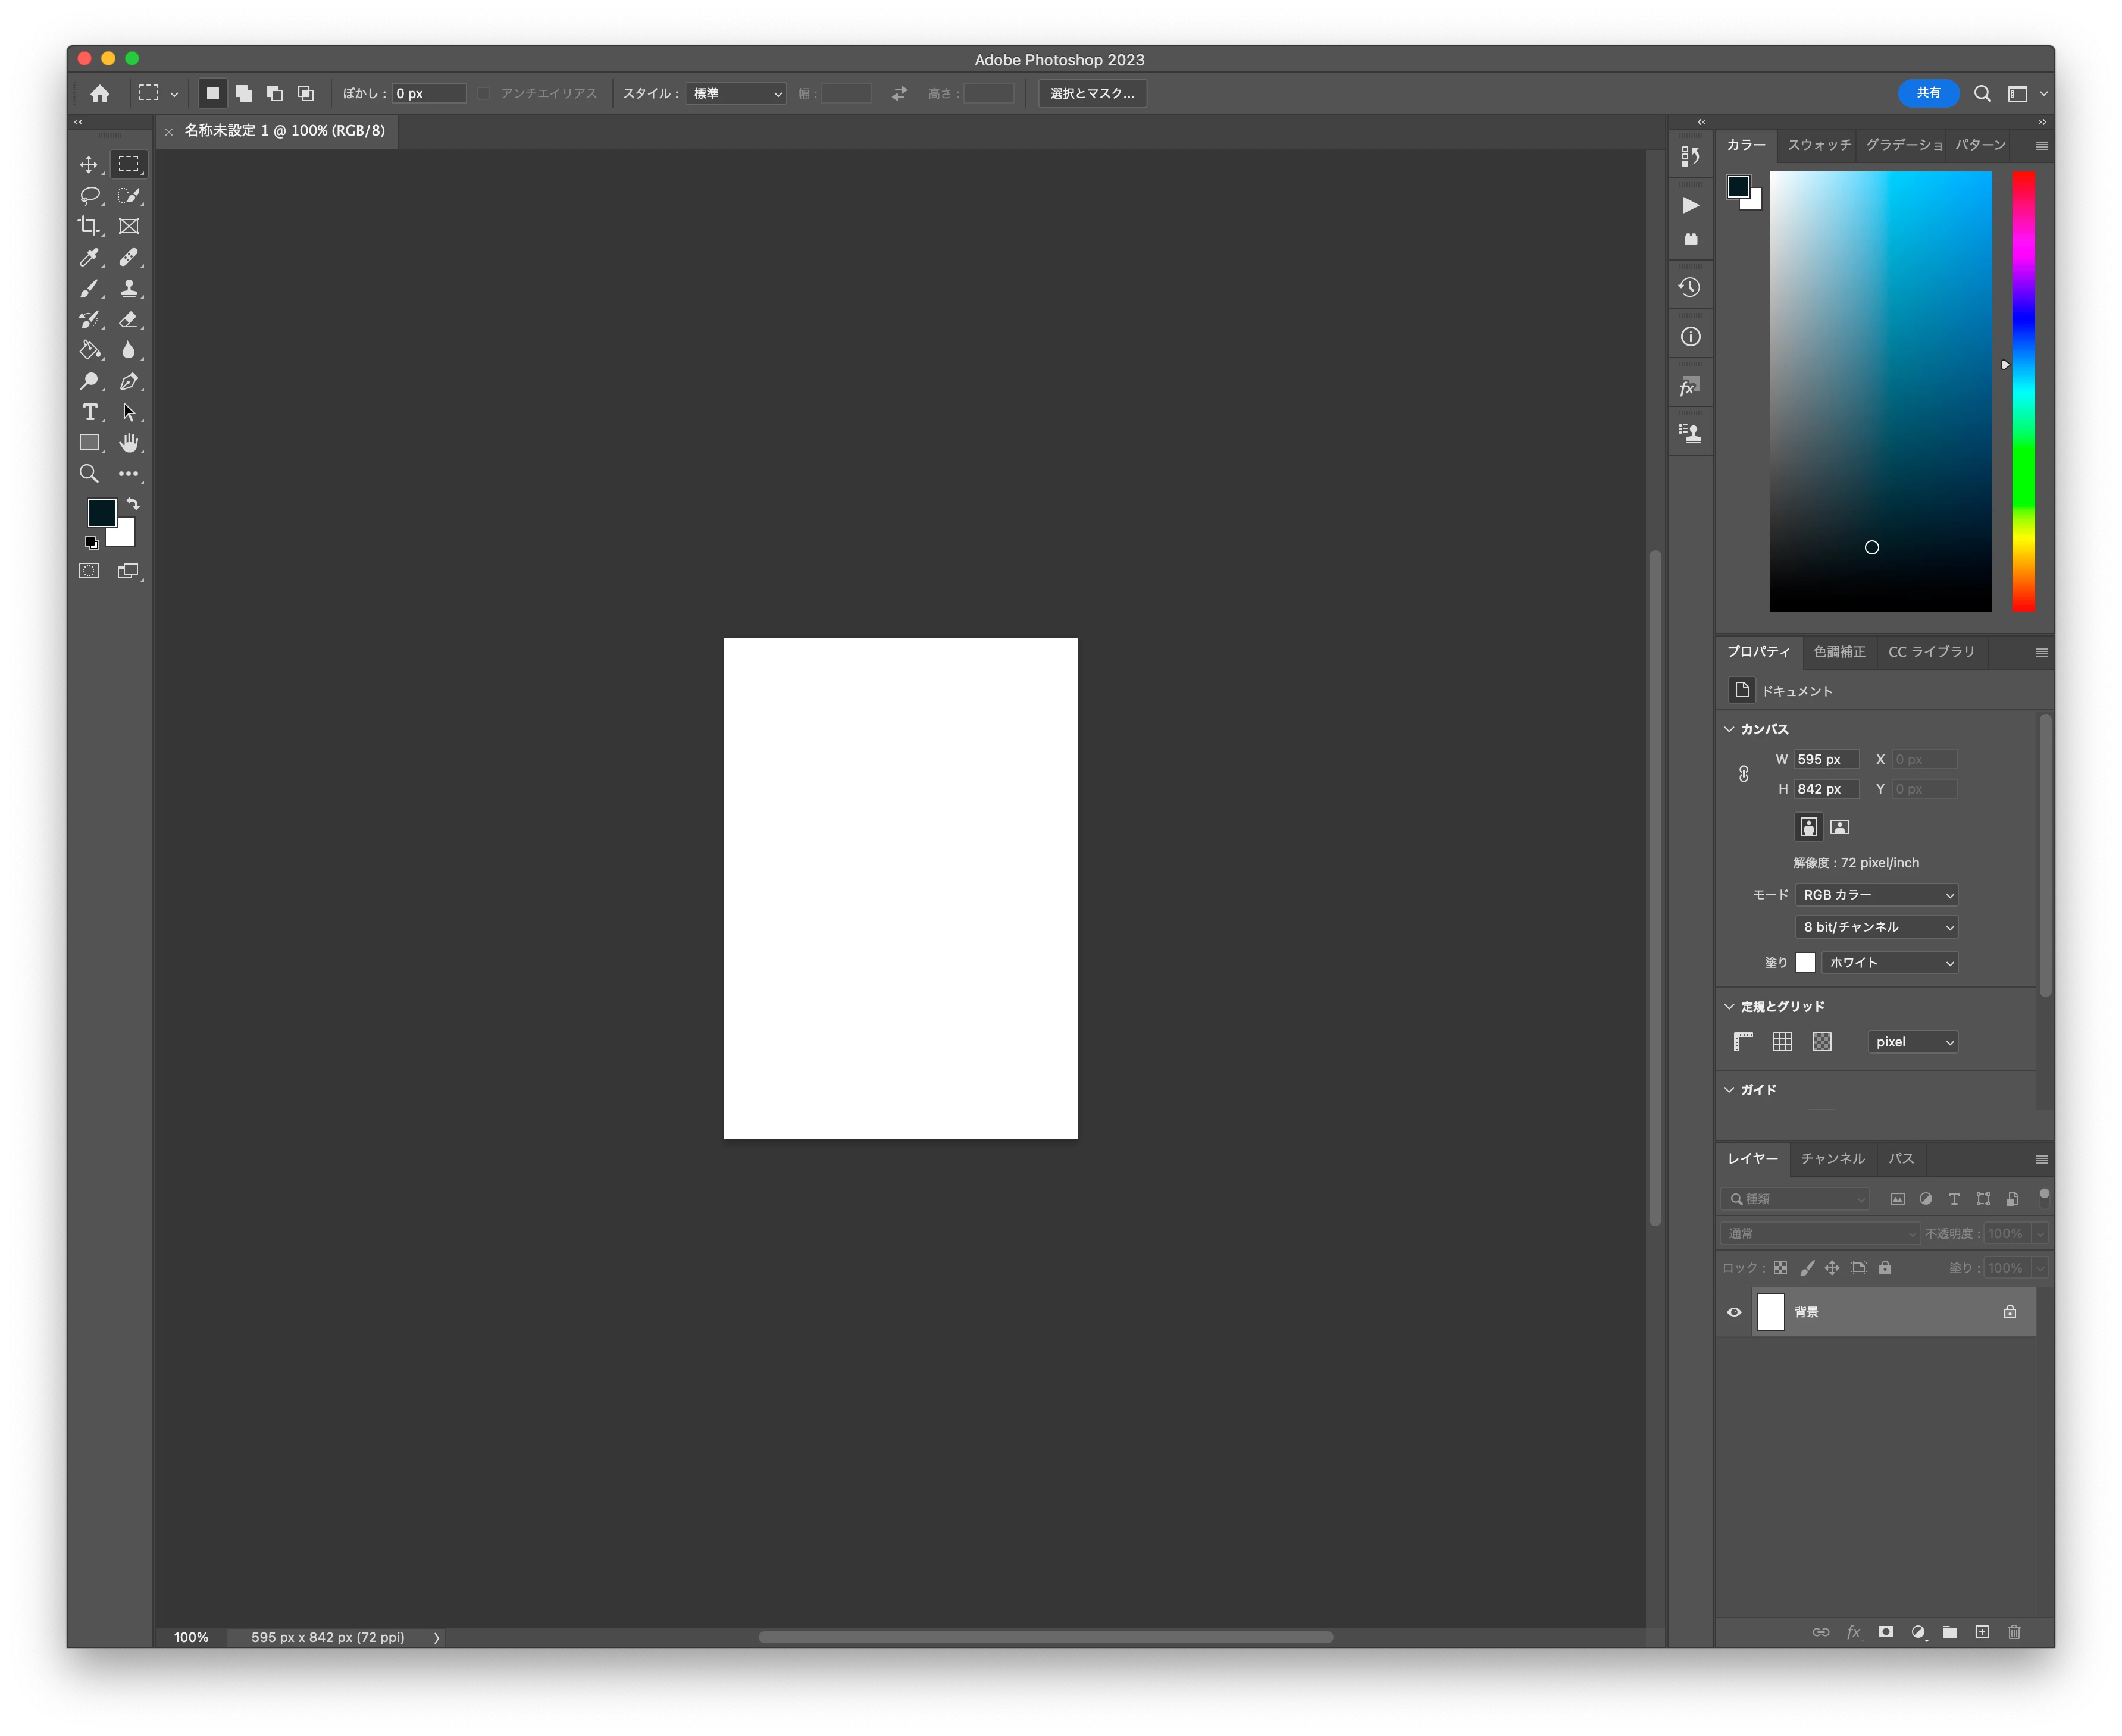The height and width of the screenshot is (1736, 2122).
Task: Toggle the canvas width-height link
Action: (x=1743, y=774)
